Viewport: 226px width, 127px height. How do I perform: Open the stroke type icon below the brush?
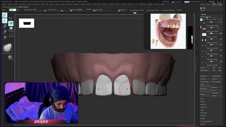point(10,58)
